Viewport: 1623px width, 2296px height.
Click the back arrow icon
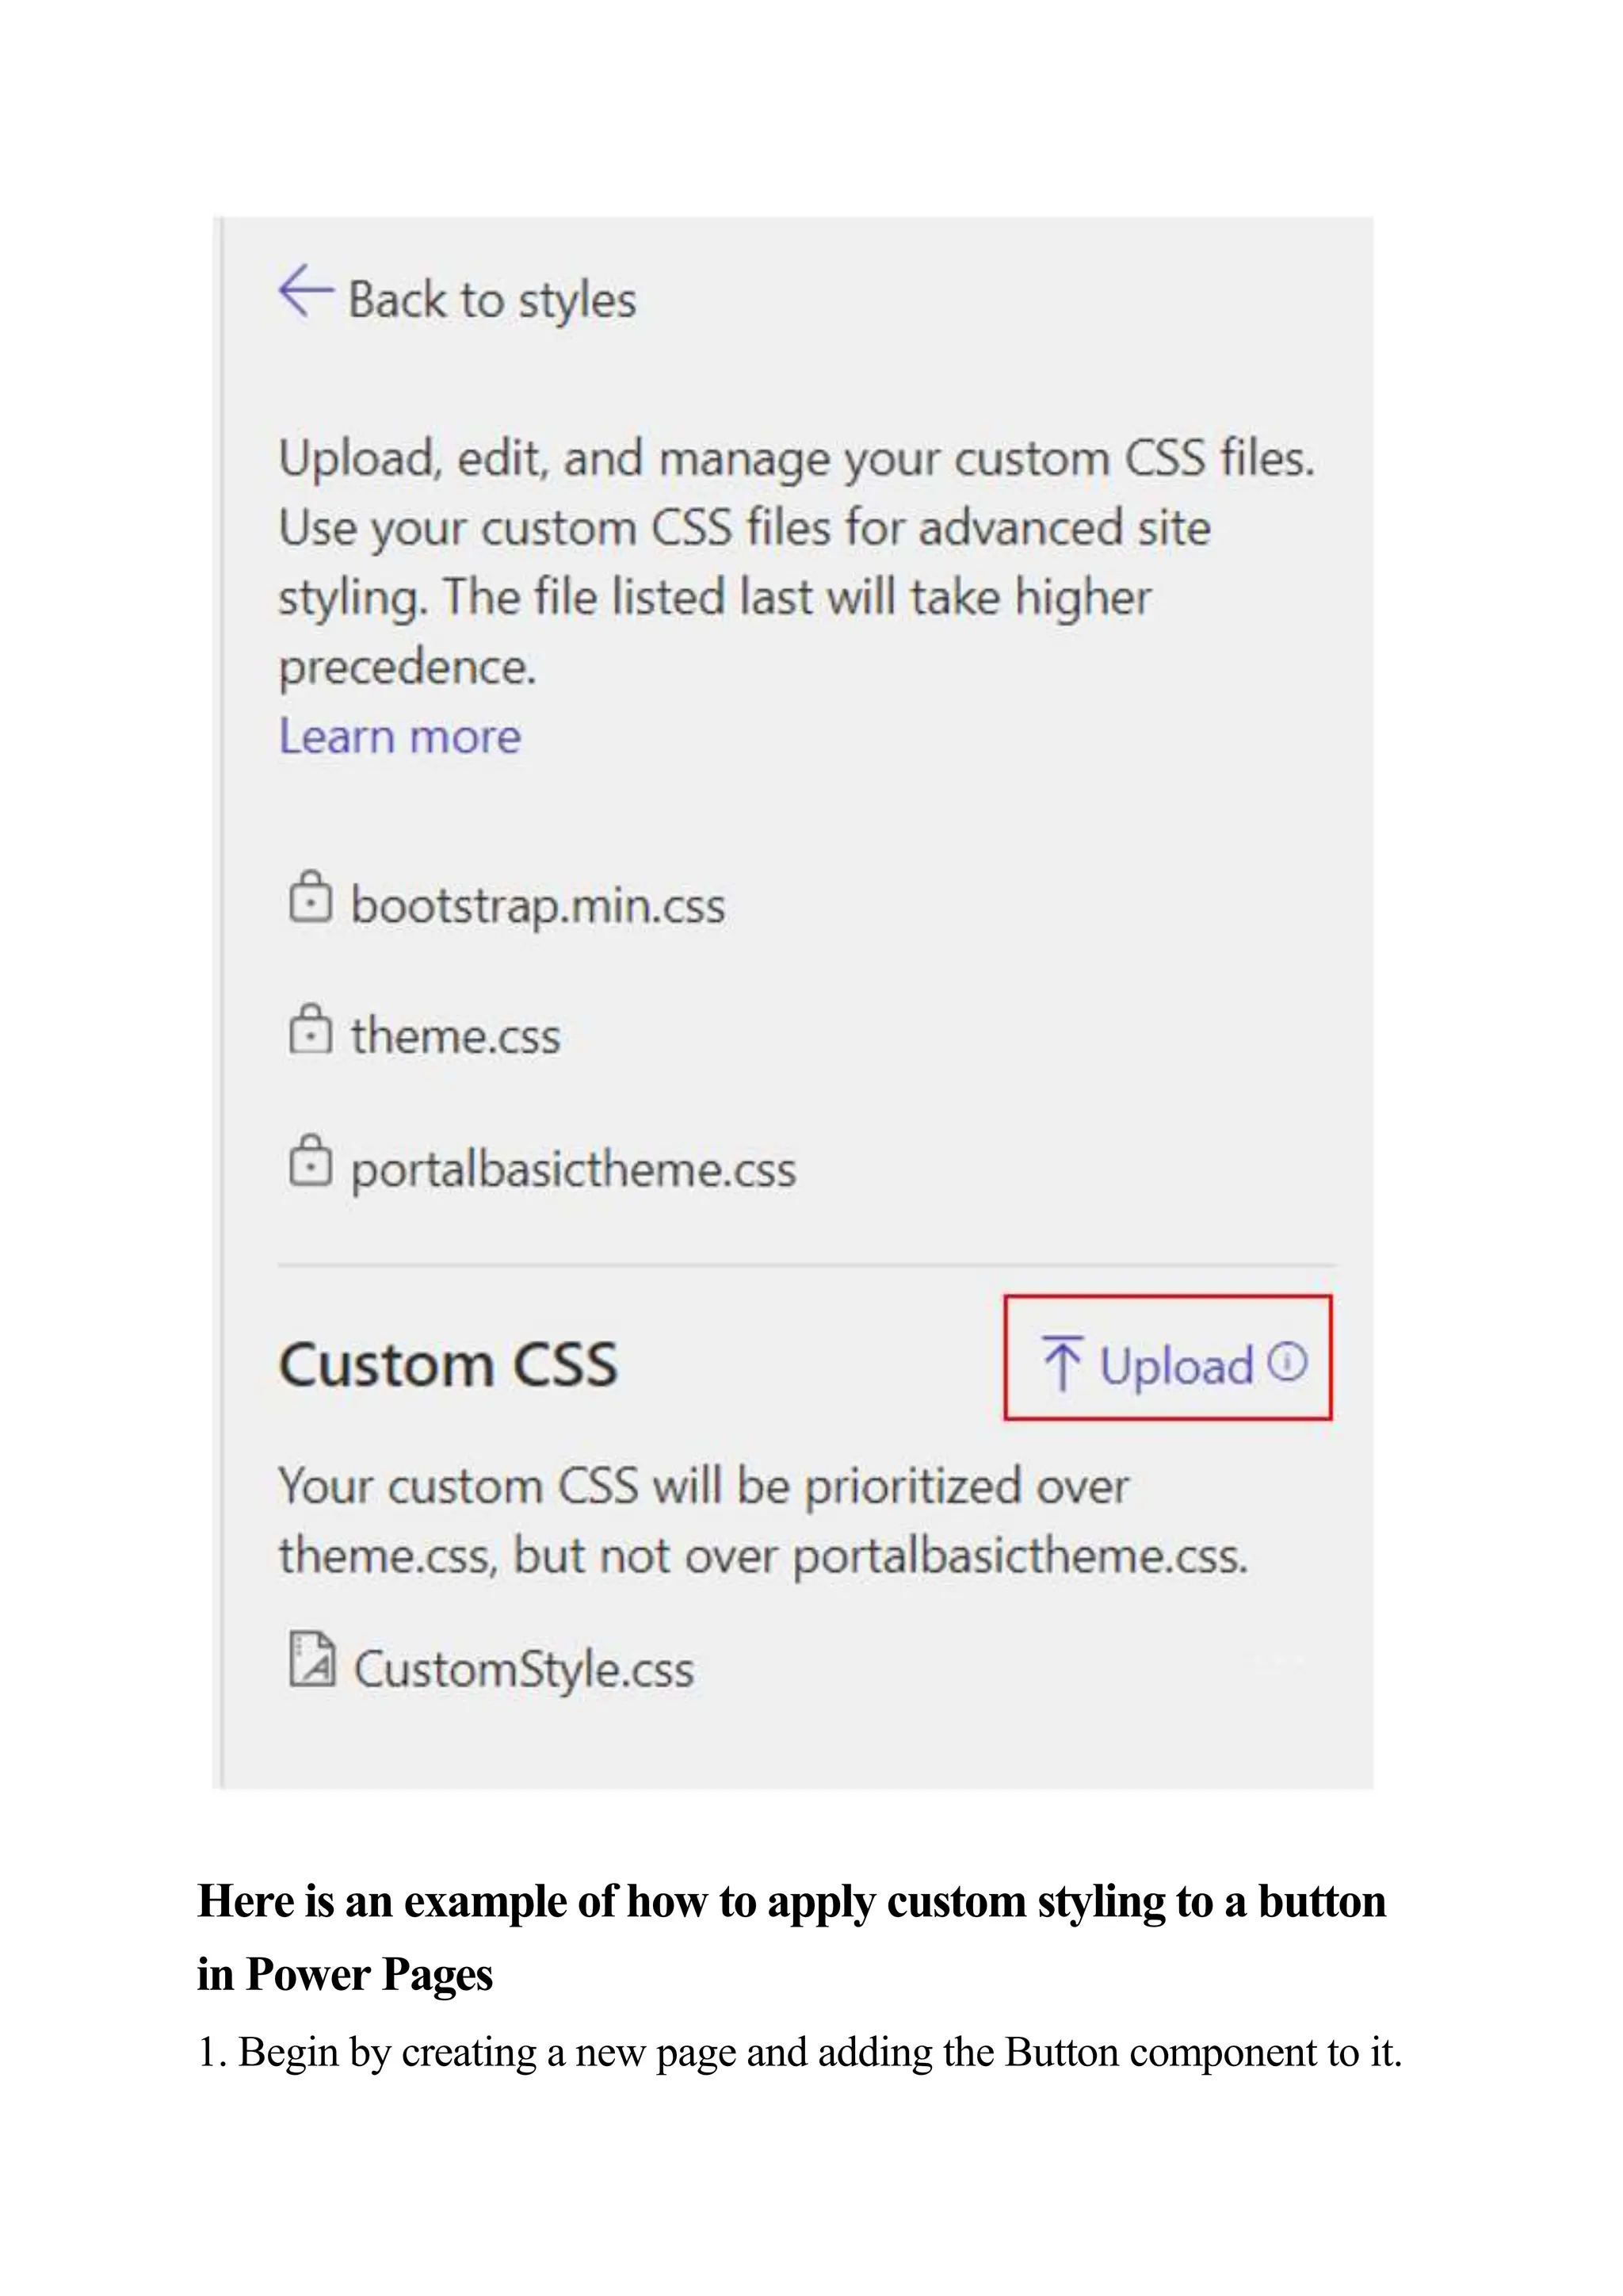(x=305, y=291)
